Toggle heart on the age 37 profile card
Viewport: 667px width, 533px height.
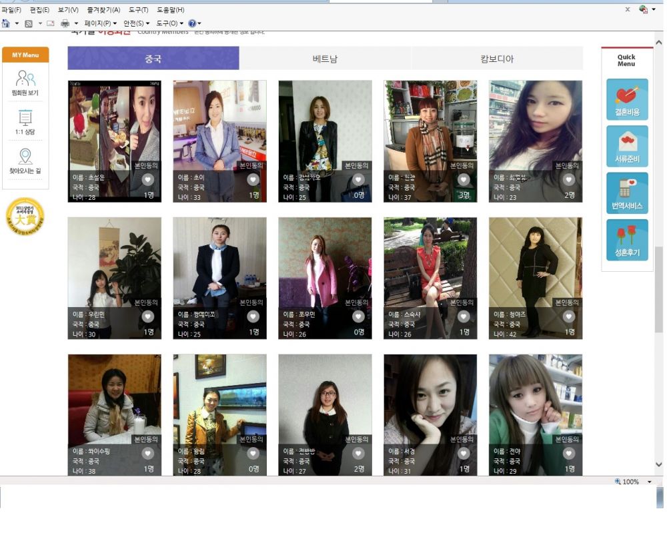coord(464,179)
